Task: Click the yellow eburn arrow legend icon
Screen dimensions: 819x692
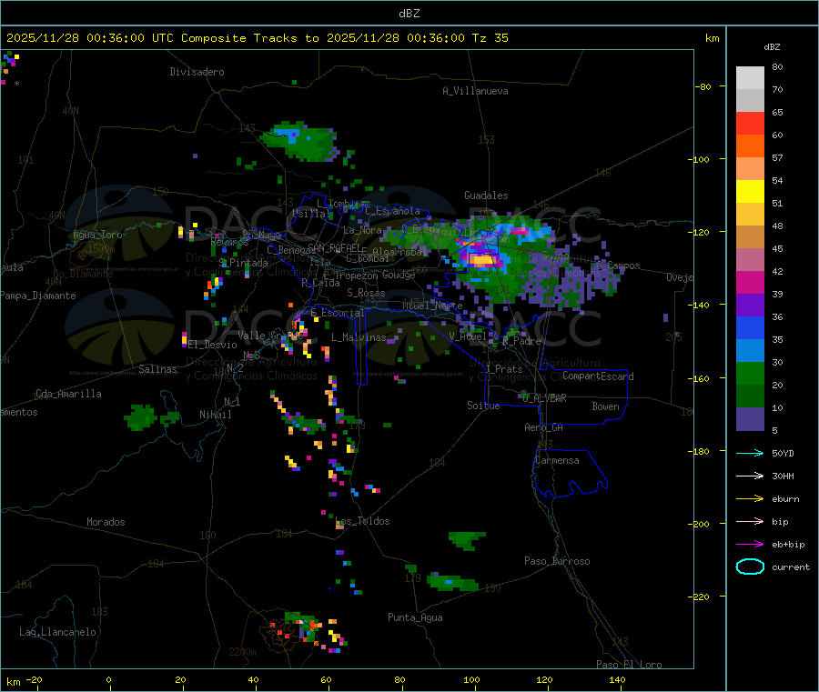Action: [x=750, y=498]
